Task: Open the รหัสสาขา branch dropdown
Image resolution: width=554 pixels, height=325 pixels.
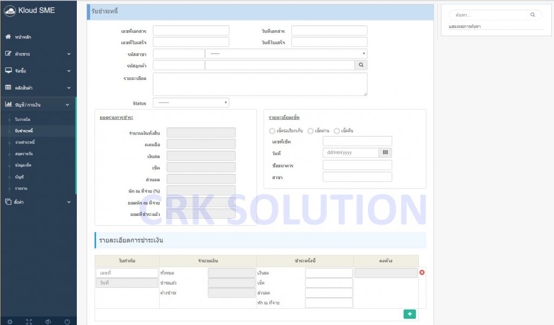Action: [286, 53]
